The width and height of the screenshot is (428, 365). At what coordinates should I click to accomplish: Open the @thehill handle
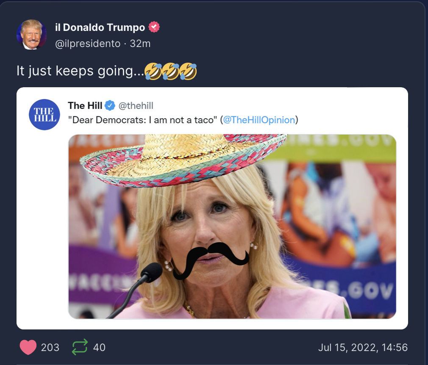(x=136, y=105)
